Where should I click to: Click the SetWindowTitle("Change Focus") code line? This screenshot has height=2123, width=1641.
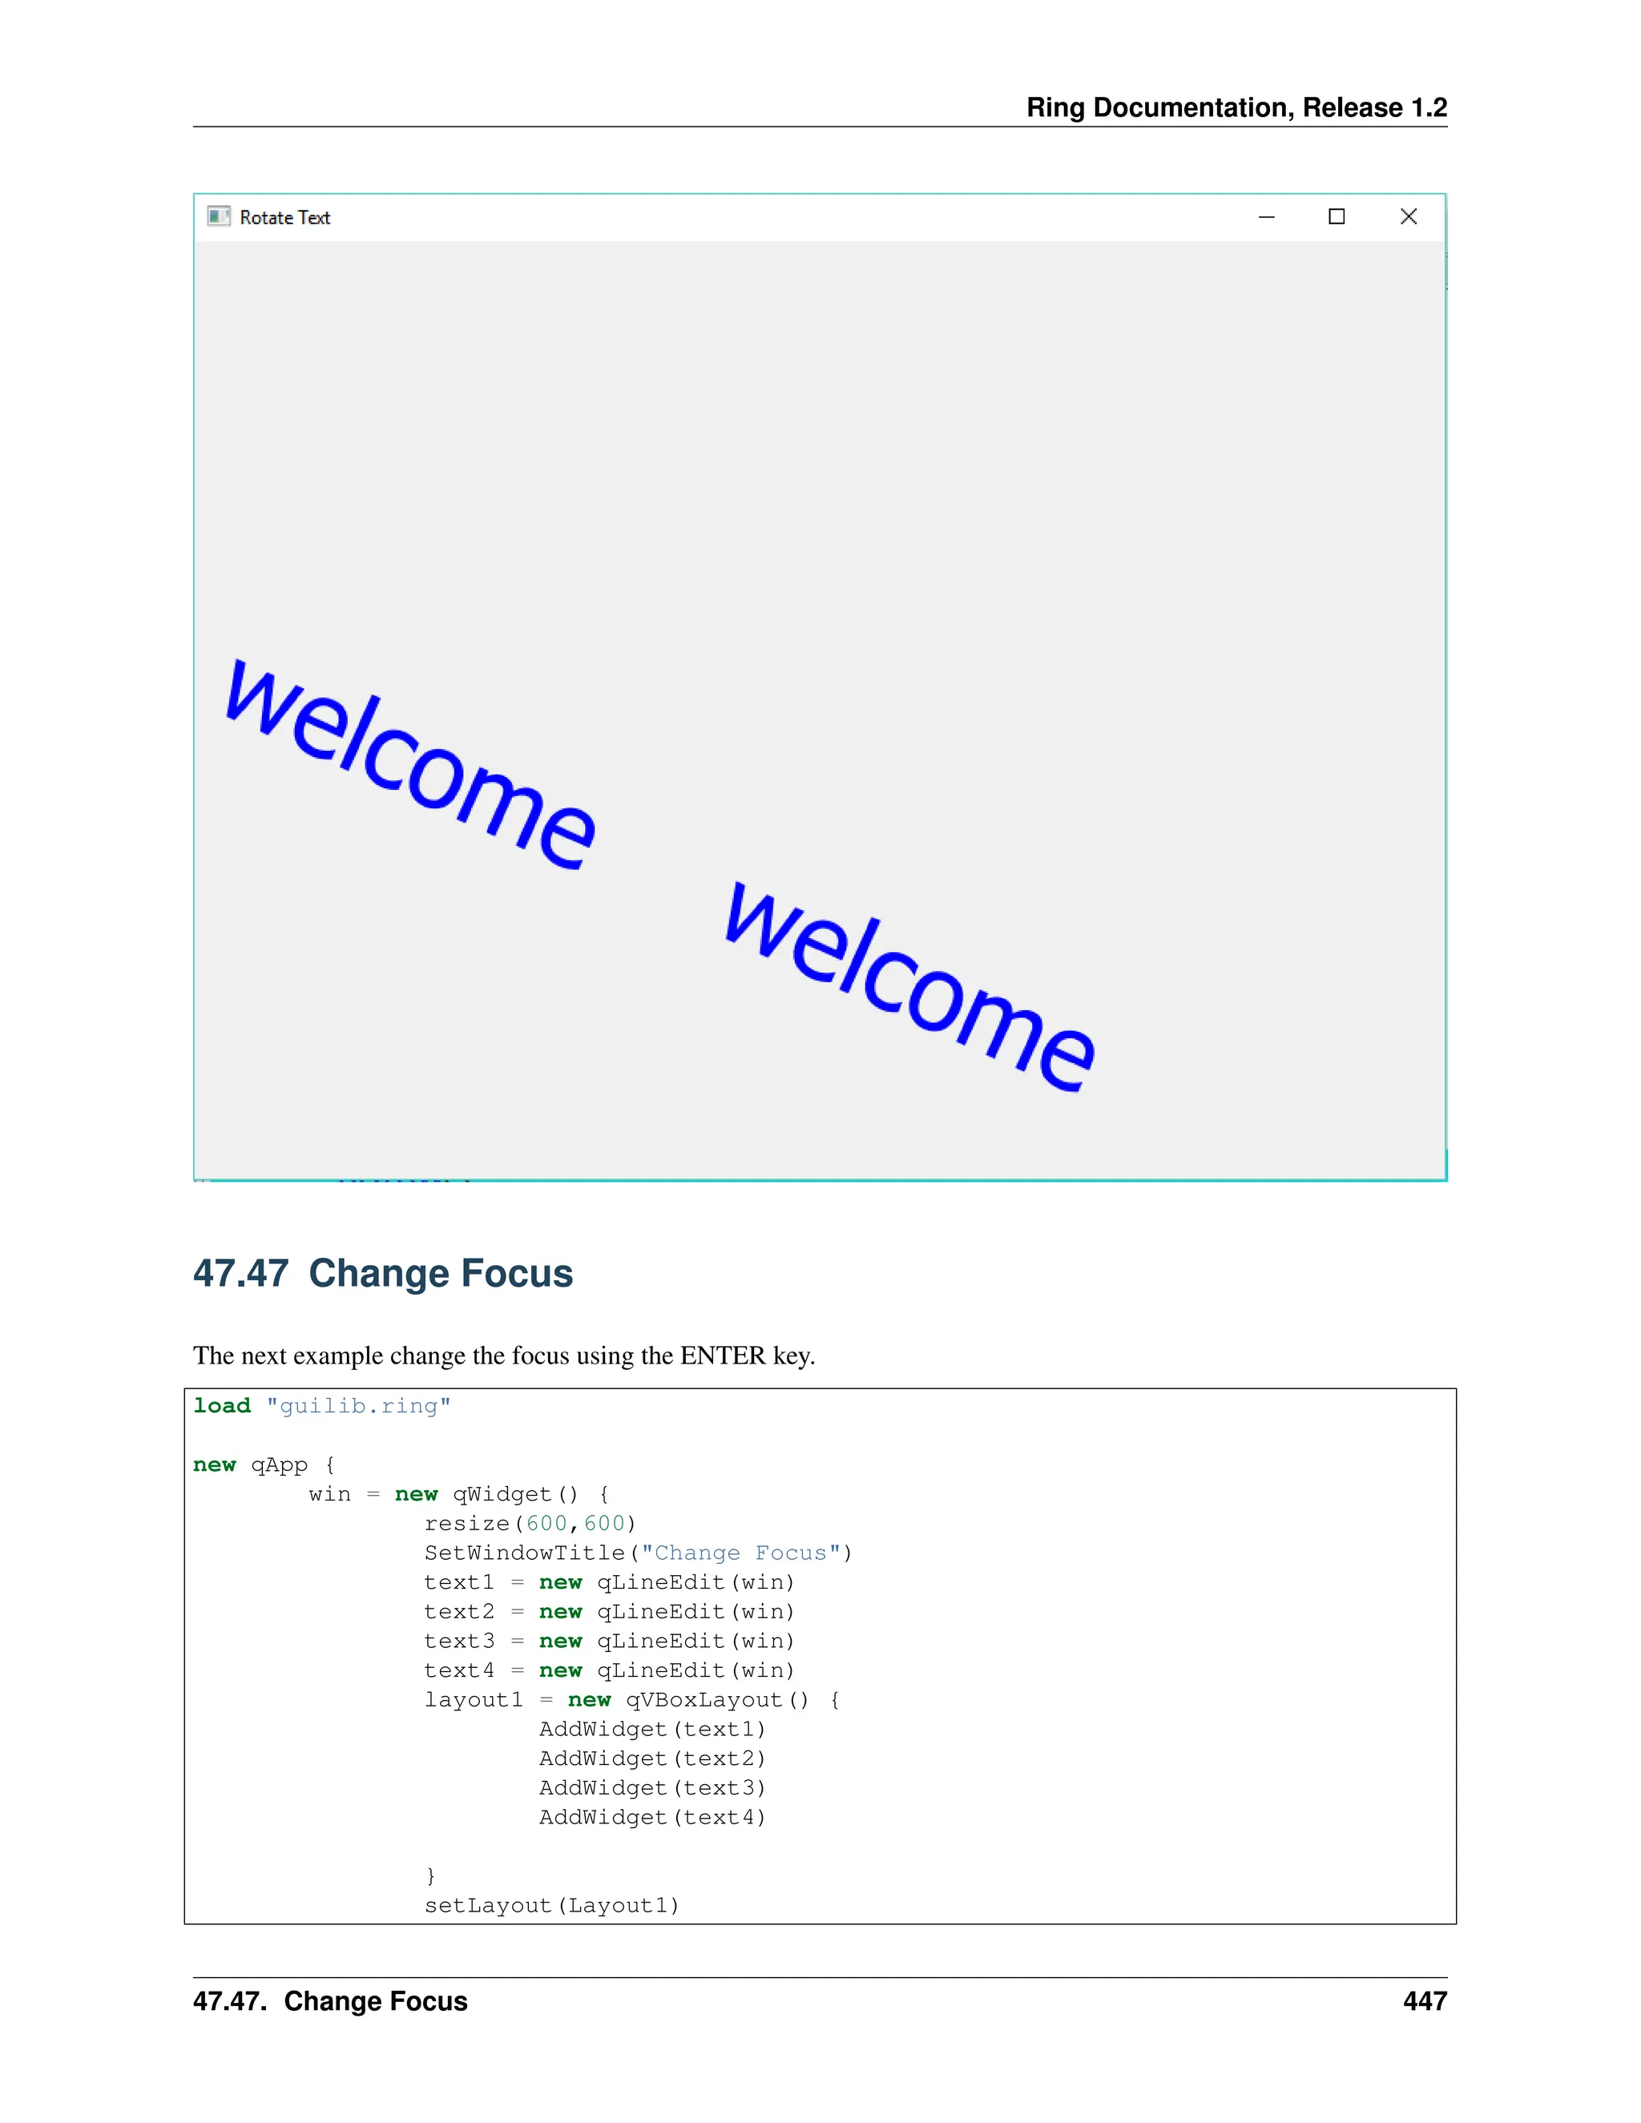pyautogui.click(x=638, y=1553)
